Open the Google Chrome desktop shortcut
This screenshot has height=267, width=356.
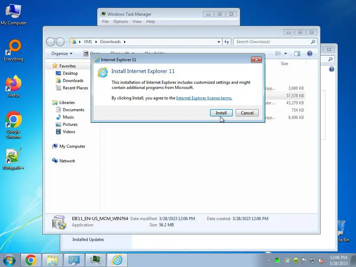14,125
